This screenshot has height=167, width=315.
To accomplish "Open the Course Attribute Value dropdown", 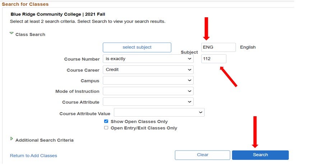I will click(x=159, y=113).
